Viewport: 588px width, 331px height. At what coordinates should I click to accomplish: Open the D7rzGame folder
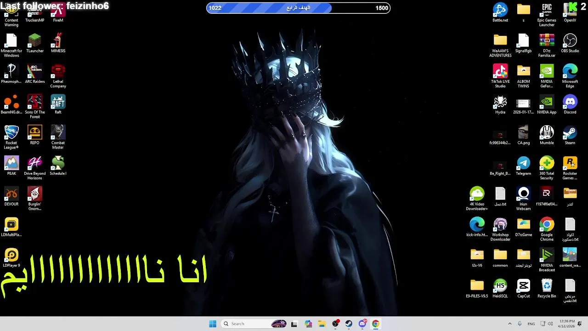523,227
